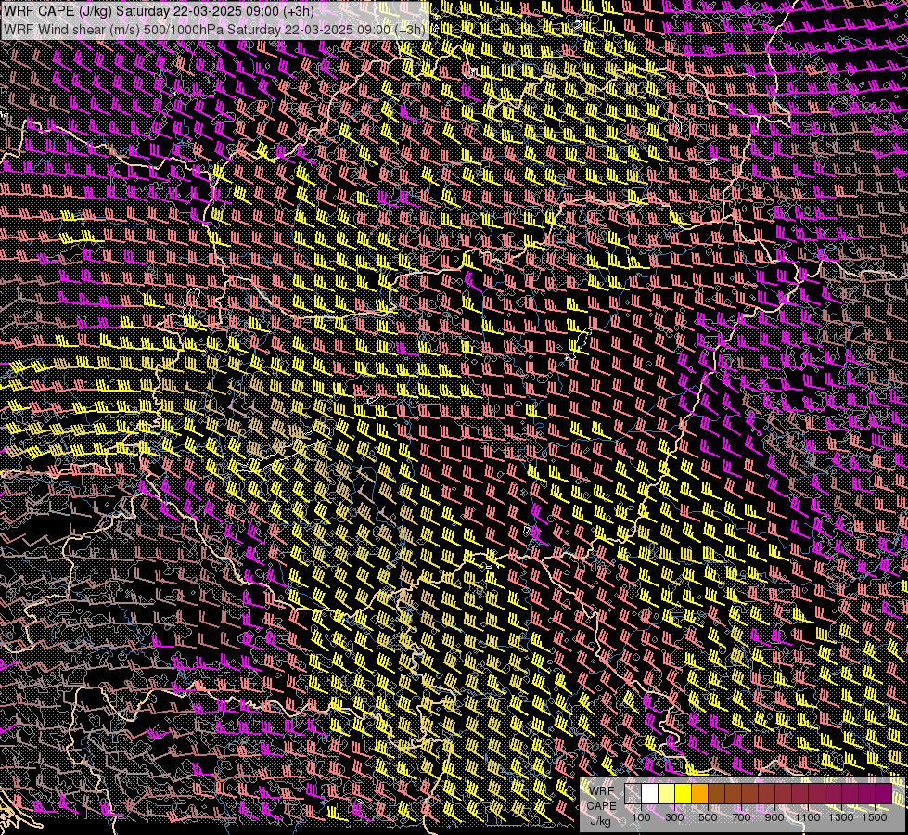
Task: Click the WRF label in the legend
Action: click(601, 791)
